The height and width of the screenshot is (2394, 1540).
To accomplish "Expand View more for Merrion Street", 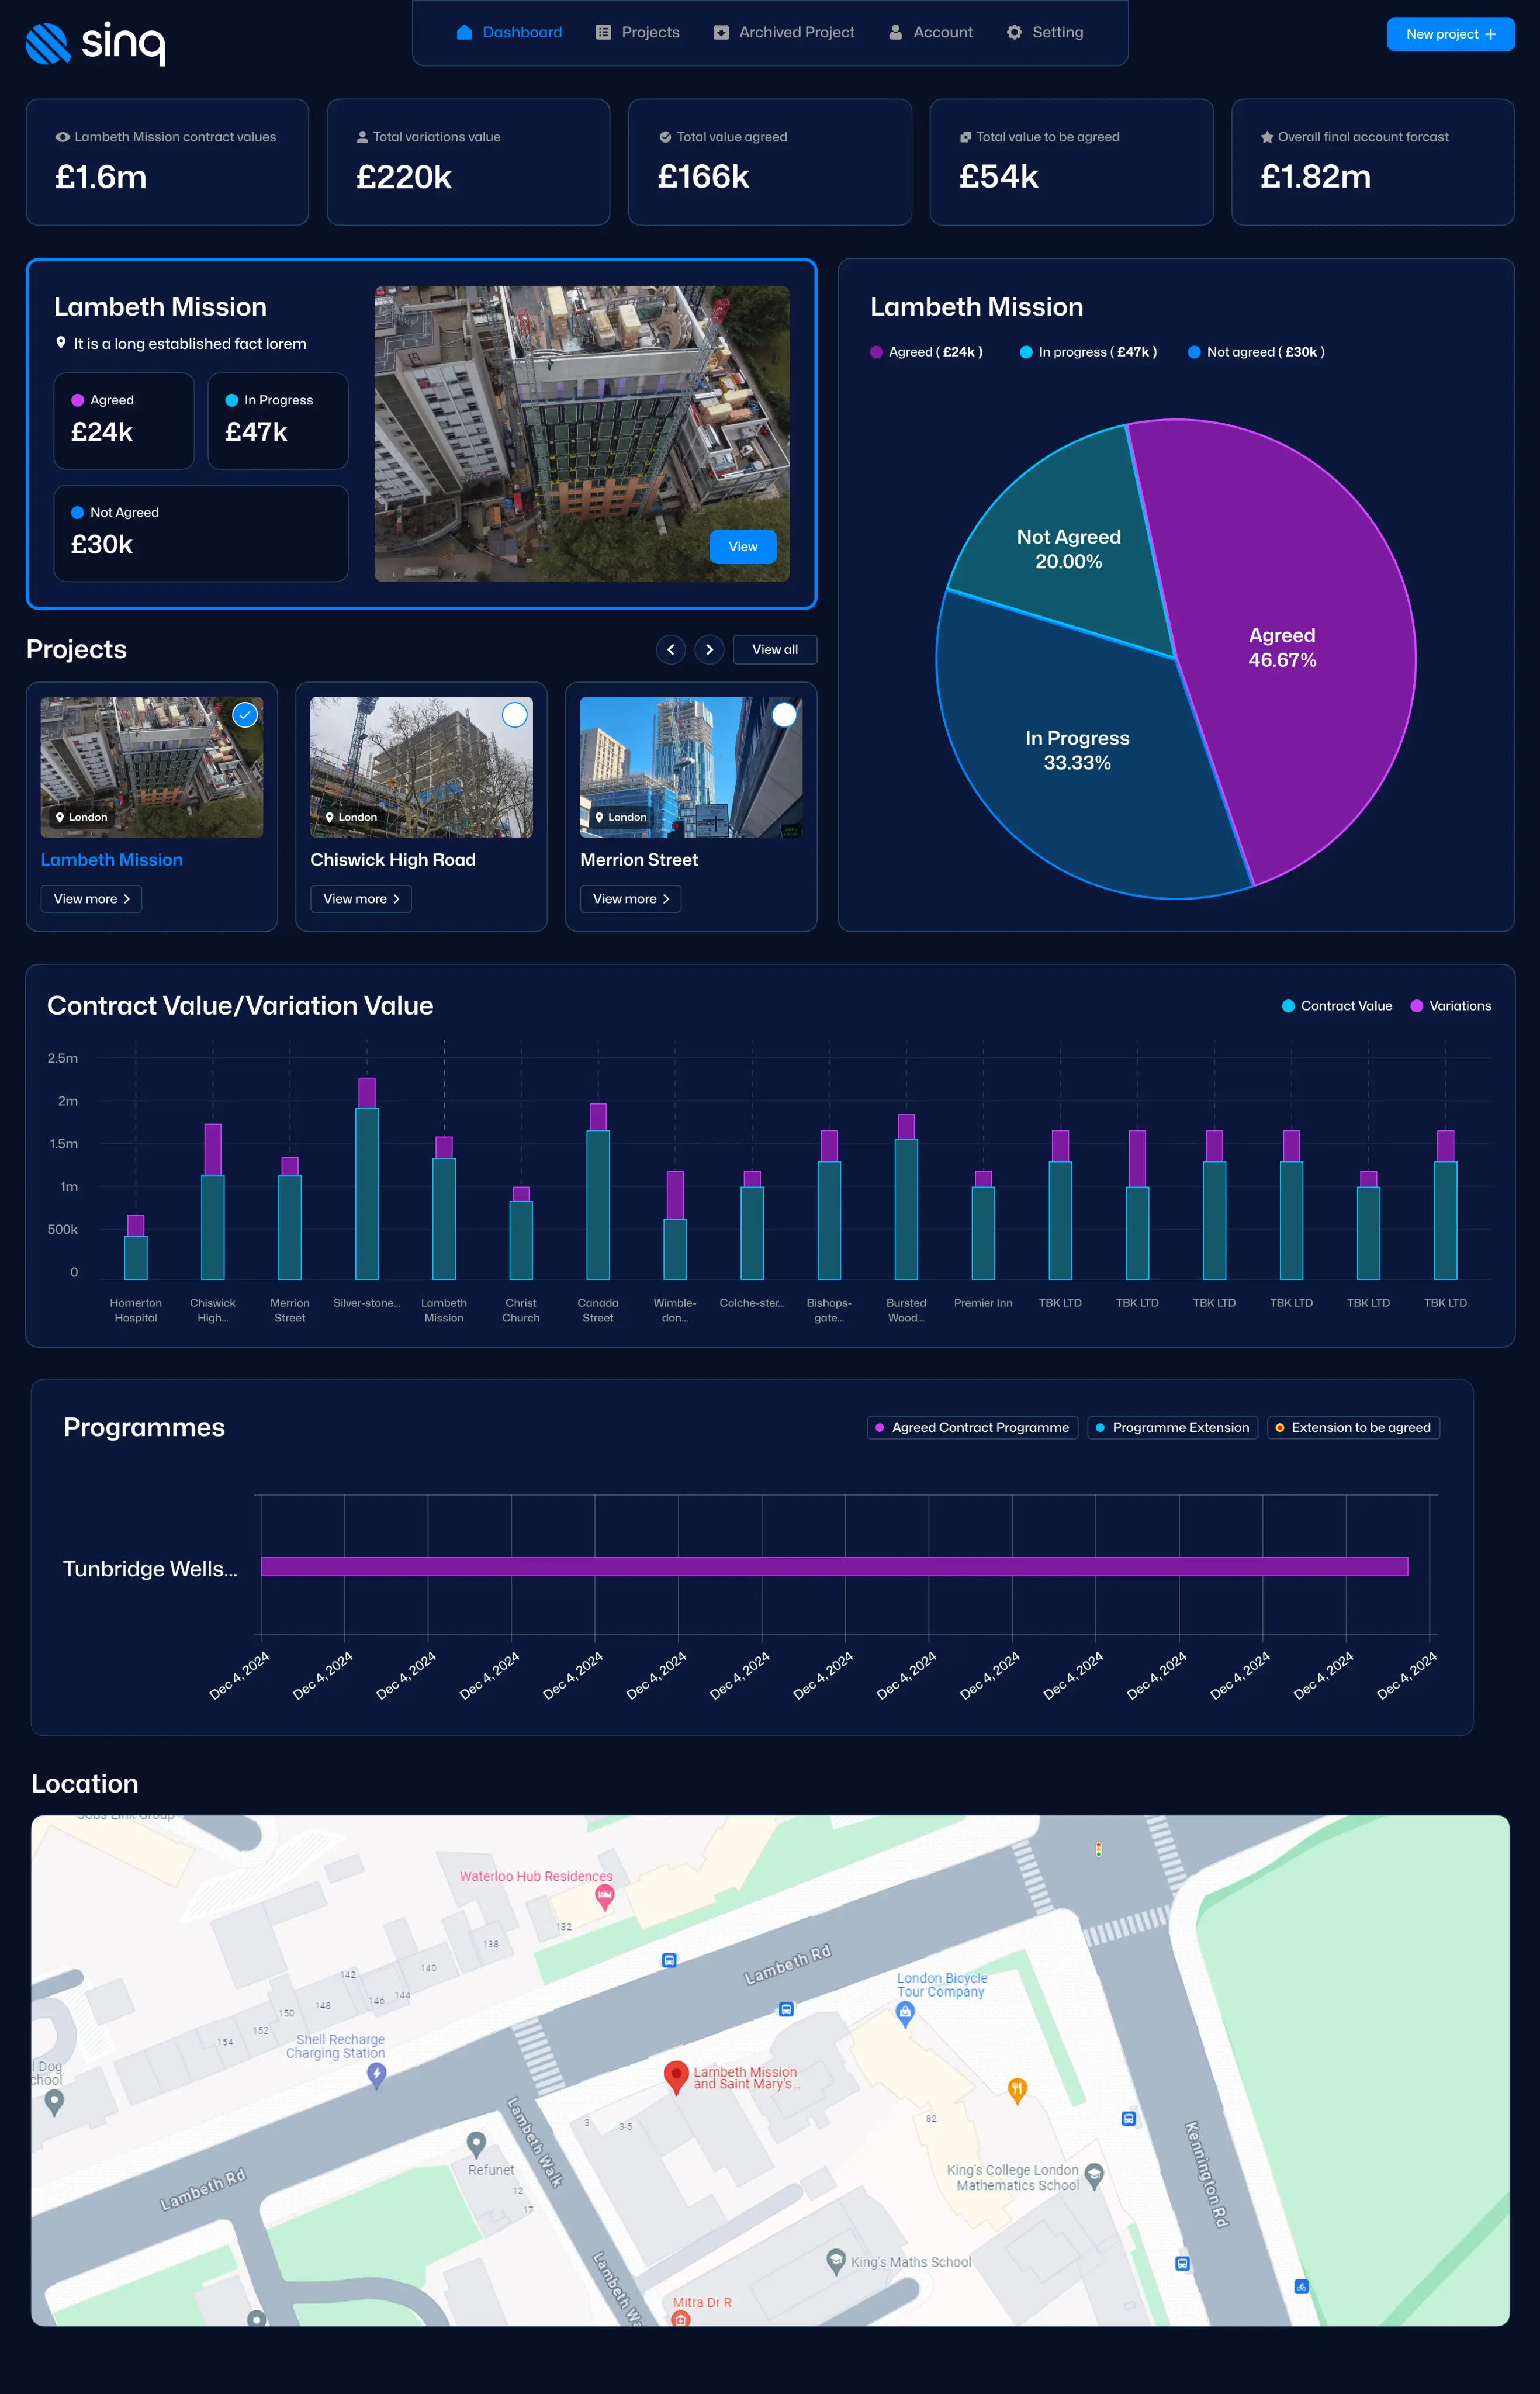I will 631,899.
